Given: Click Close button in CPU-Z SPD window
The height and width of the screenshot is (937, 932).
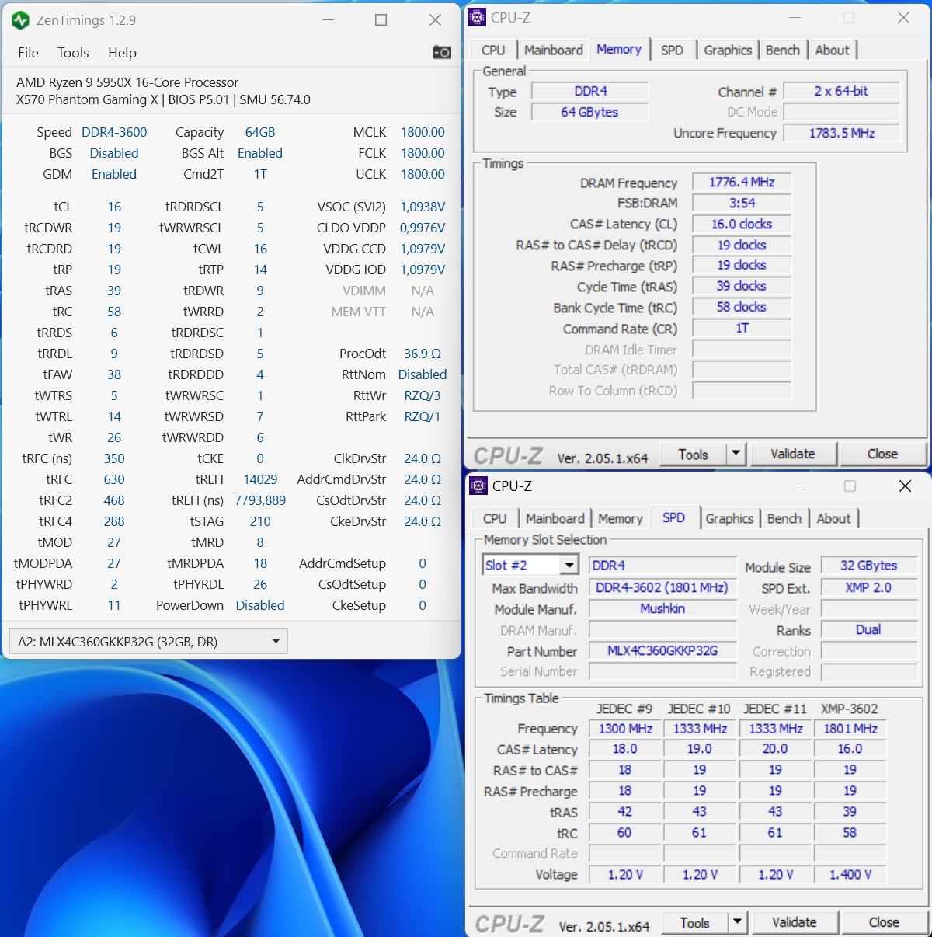Looking at the screenshot, I should pyautogui.click(x=884, y=922).
